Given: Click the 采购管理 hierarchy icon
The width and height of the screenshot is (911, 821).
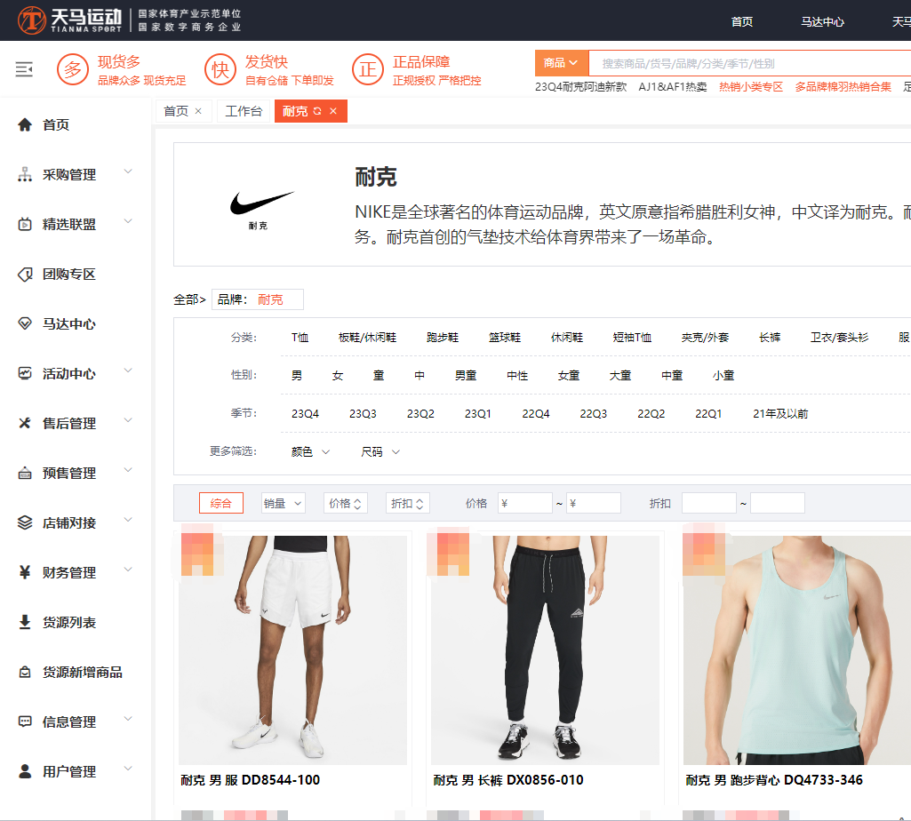Looking at the screenshot, I should point(24,174).
